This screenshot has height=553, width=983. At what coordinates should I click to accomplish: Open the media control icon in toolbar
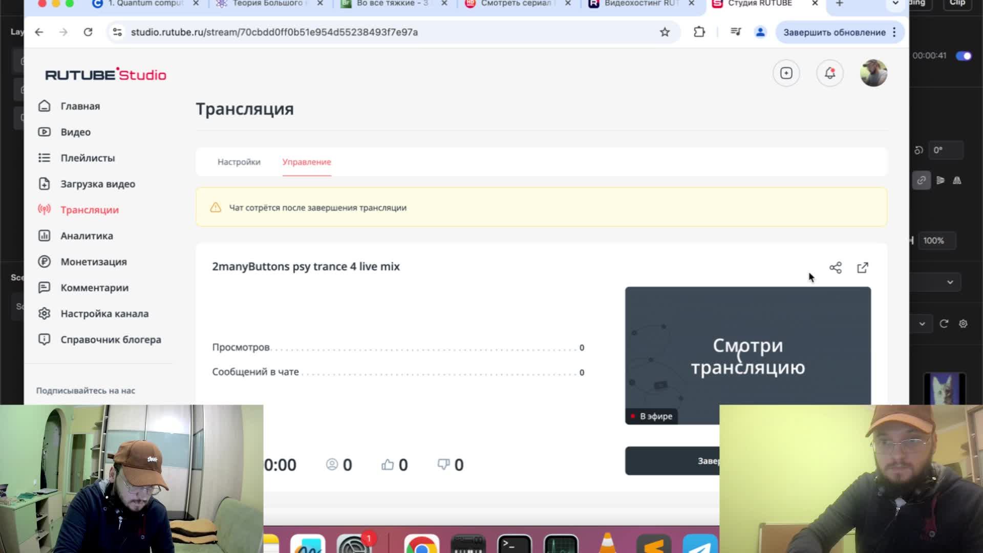pyautogui.click(x=736, y=32)
